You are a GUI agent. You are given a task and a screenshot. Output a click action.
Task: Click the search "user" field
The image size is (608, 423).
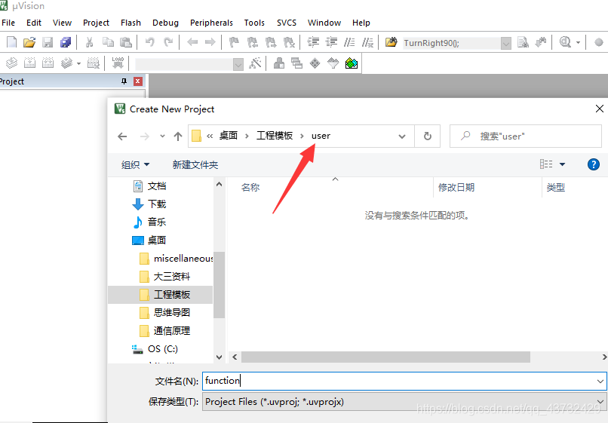[526, 136]
